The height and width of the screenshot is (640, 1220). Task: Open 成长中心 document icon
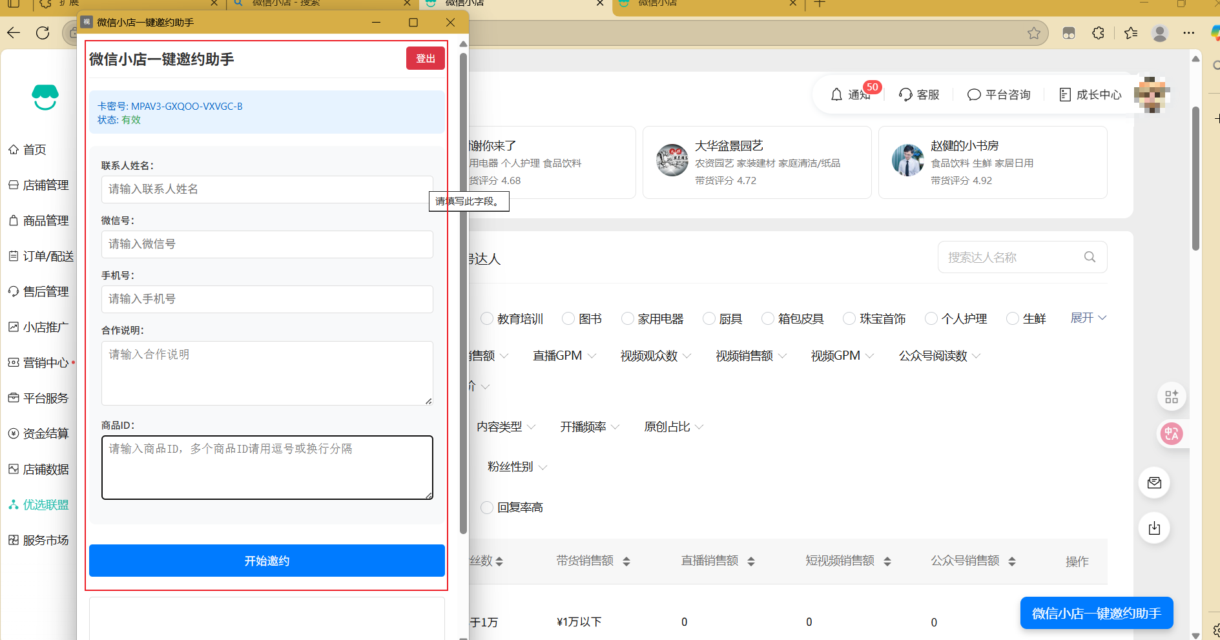point(1090,94)
